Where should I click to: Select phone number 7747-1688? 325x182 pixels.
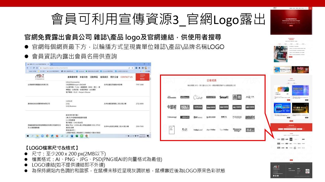pyautogui.click(x=139, y=85)
